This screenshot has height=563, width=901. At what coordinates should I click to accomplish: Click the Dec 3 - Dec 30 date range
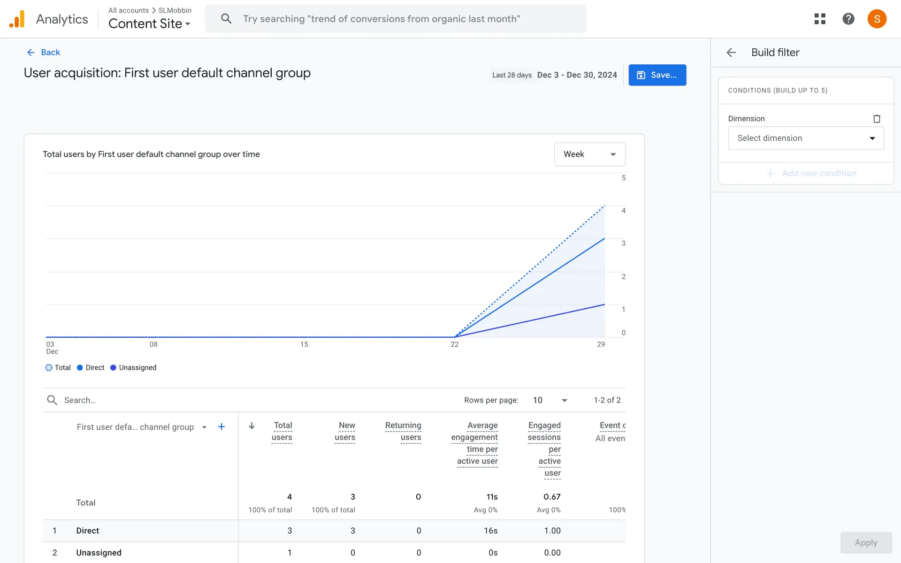click(577, 75)
